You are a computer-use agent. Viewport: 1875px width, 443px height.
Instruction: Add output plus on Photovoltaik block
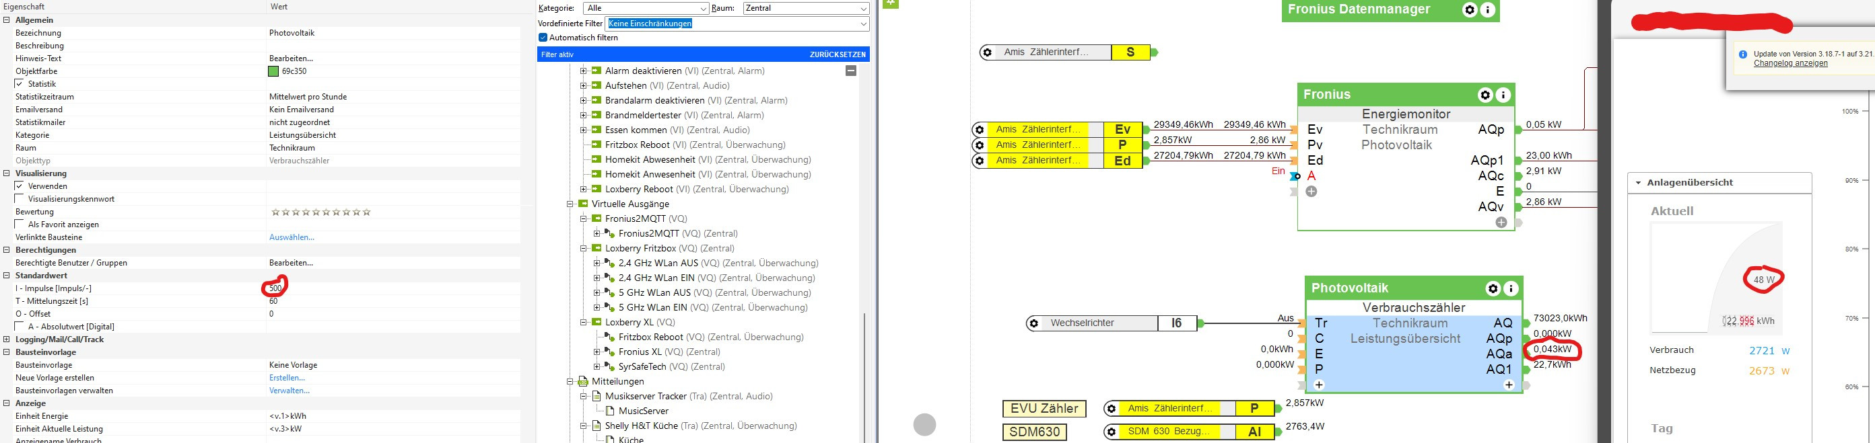tap(1509, 385)
